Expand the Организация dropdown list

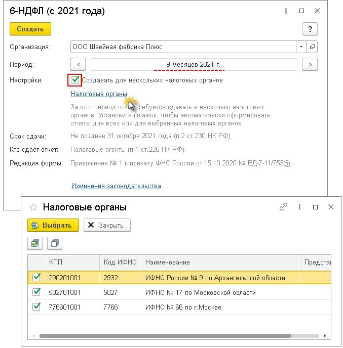tap(301, 47)
